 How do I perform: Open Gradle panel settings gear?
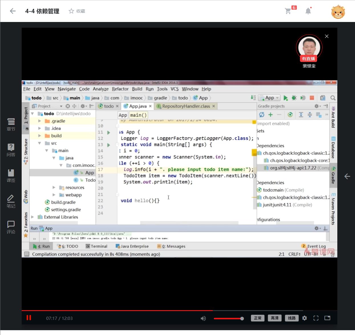317,106
